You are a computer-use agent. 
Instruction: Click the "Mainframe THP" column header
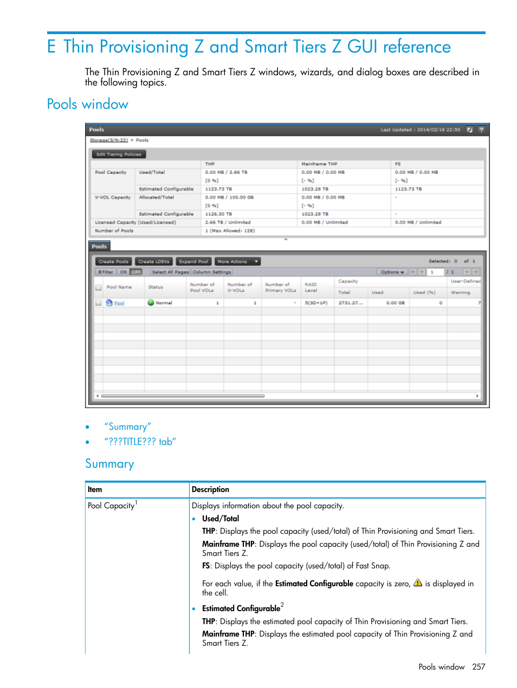319,163
